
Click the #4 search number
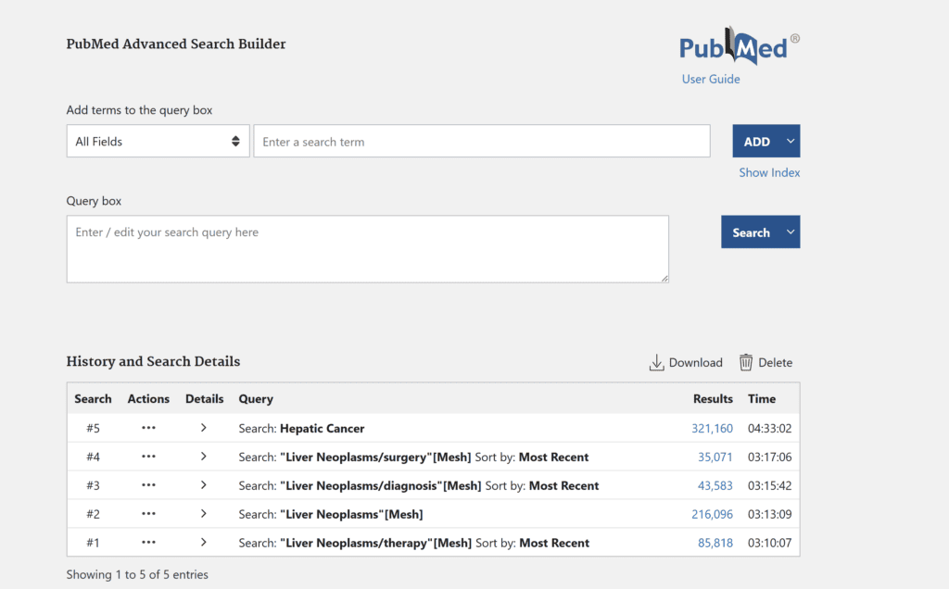(93, 457)
